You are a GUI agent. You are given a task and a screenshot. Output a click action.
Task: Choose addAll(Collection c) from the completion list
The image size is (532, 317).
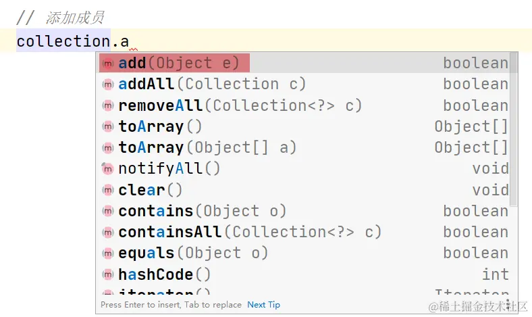tap(212, 84)
